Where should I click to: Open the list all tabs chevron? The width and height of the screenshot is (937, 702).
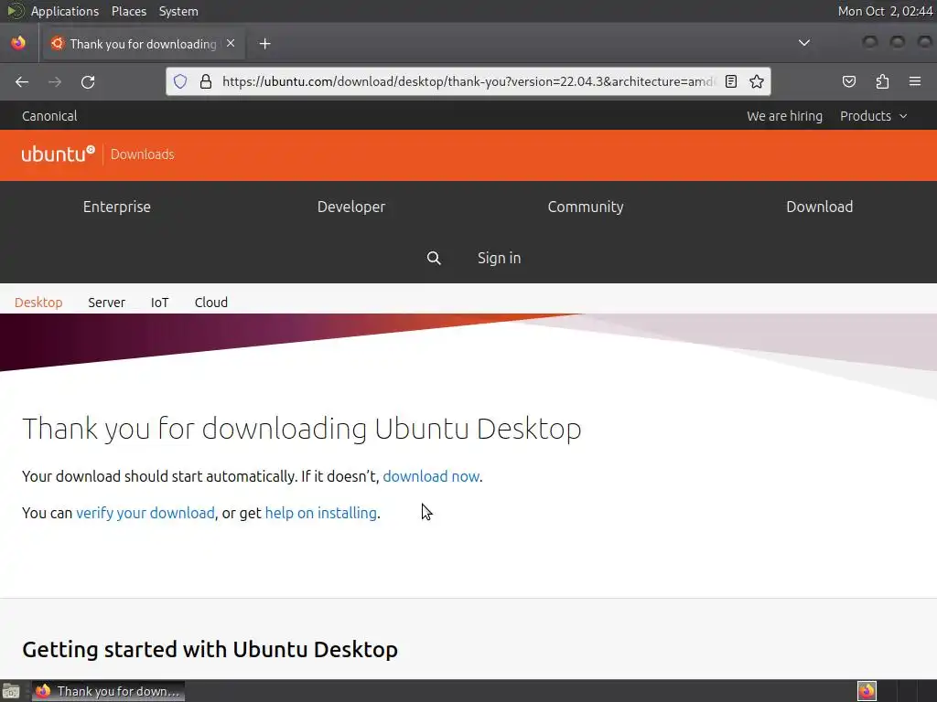pyautogui.click(x=804, y=43)
